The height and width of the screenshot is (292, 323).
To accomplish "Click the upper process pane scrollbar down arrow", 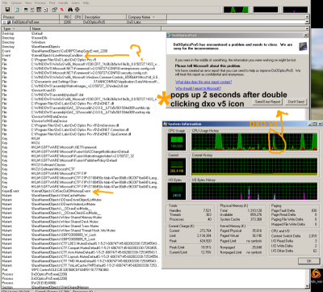I will pos(307,22).
